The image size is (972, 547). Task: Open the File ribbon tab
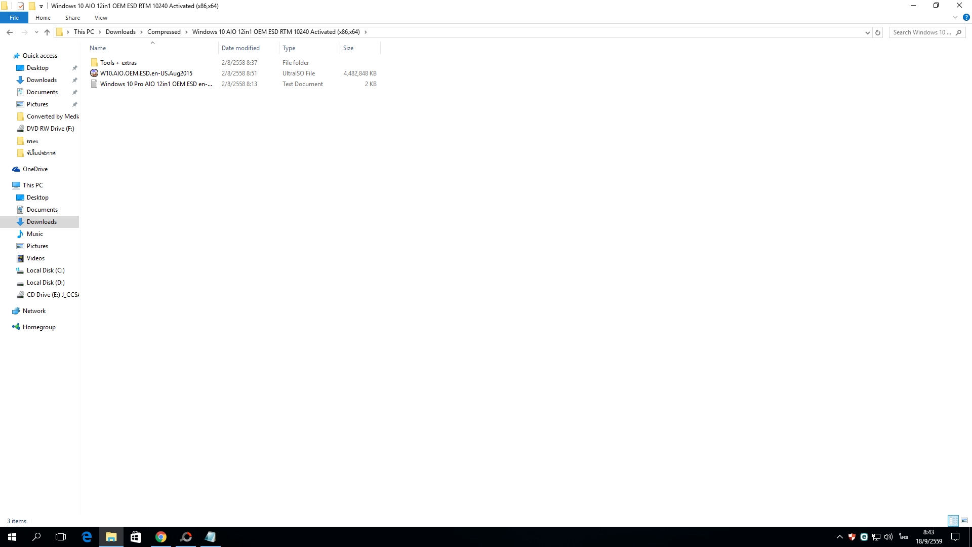click(14, 18)
